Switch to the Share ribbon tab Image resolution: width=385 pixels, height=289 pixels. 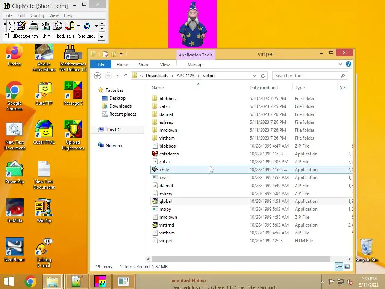coord(144,65)
